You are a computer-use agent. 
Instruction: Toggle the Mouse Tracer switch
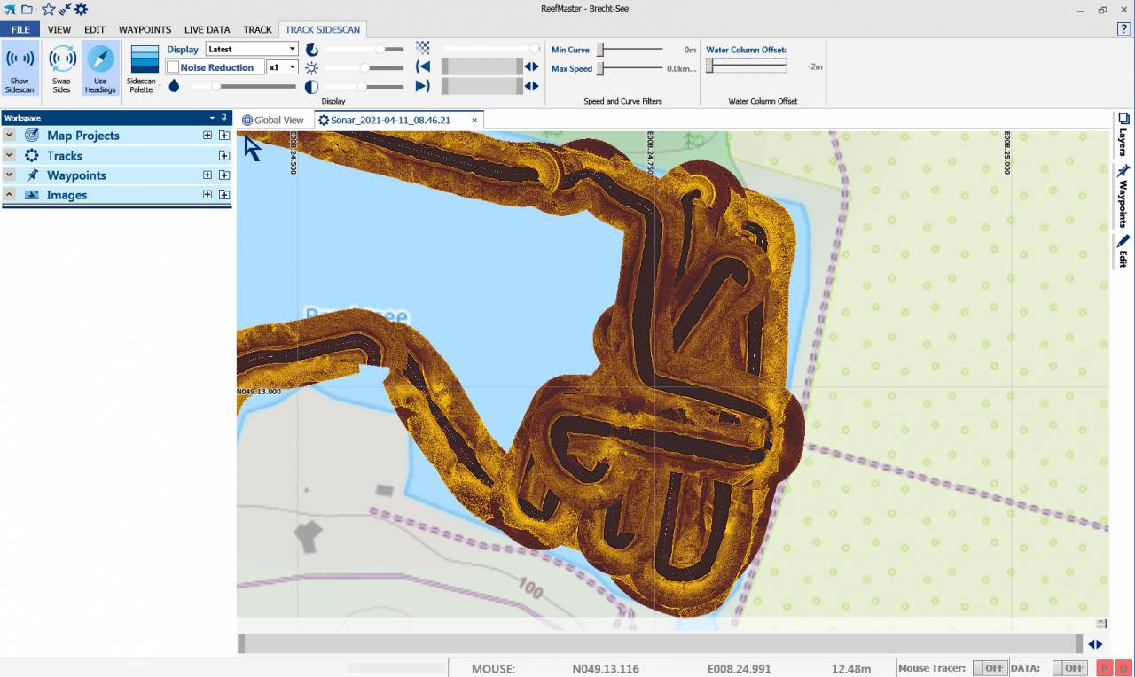pyautogui.click(x=990, y=668)
